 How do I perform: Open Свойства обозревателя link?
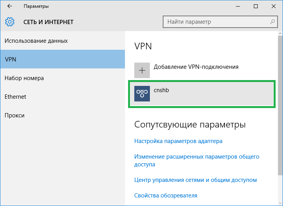point(166,196)
